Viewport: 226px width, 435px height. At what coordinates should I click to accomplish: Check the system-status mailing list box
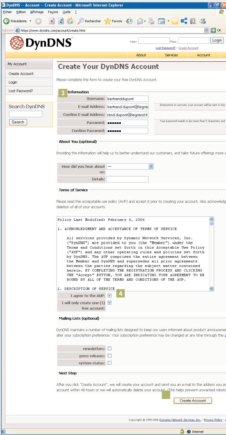point(109,363)
